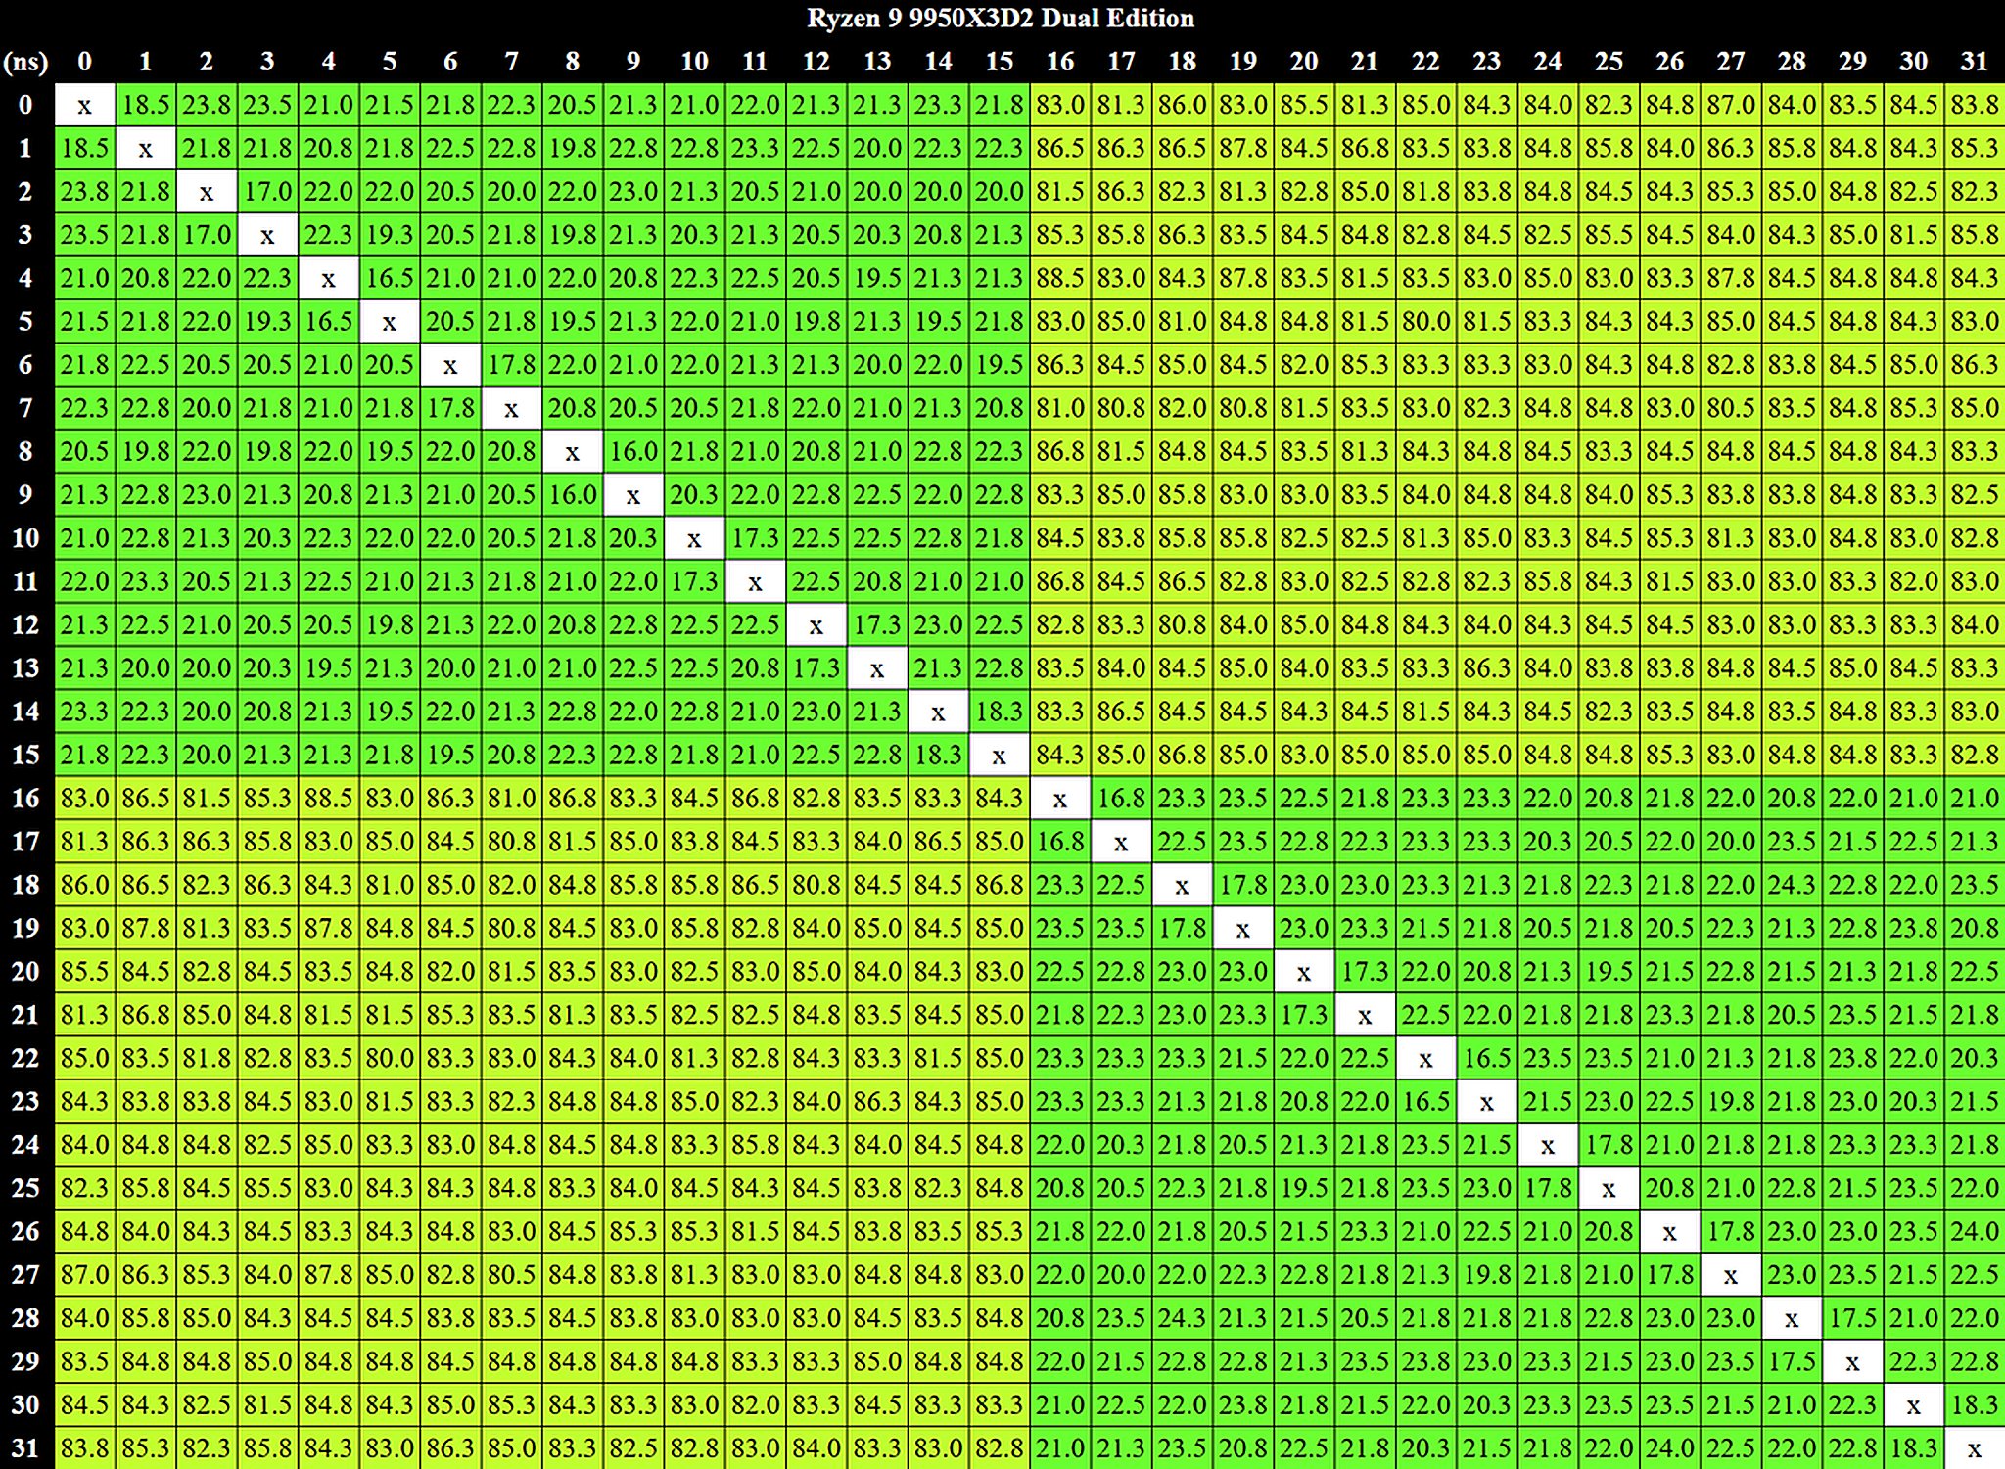The width and height of the screenshot is (2005, 1469).
Task: Select the 80.0 cell in row 5, column 22
Action: [1425, 321]
